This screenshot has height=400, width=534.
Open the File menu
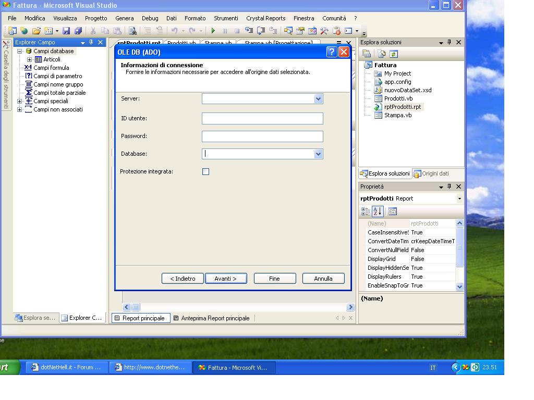tap(12, 18)
